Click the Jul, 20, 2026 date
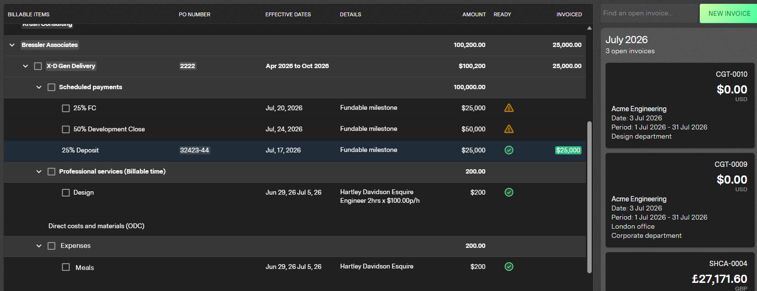This screenshot has height=291, width=757. pyautogui.click(x=284, y=108)
